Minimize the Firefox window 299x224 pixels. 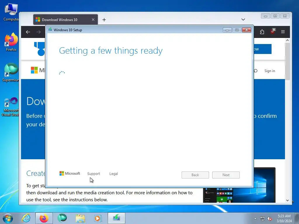(265, 16)
